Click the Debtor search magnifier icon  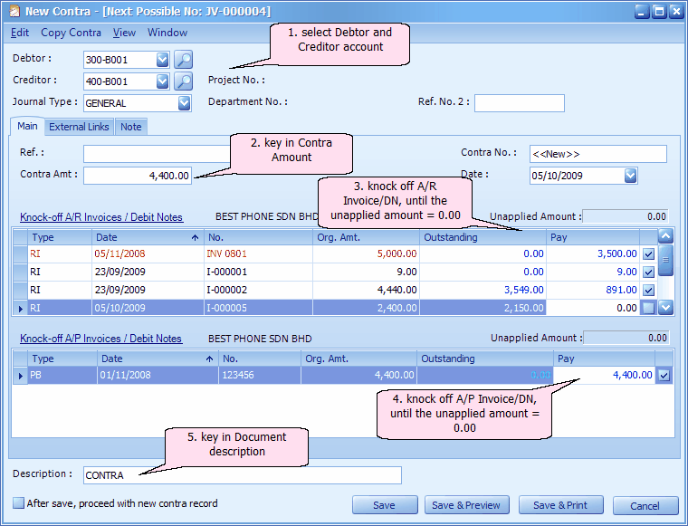pos(183,61)
